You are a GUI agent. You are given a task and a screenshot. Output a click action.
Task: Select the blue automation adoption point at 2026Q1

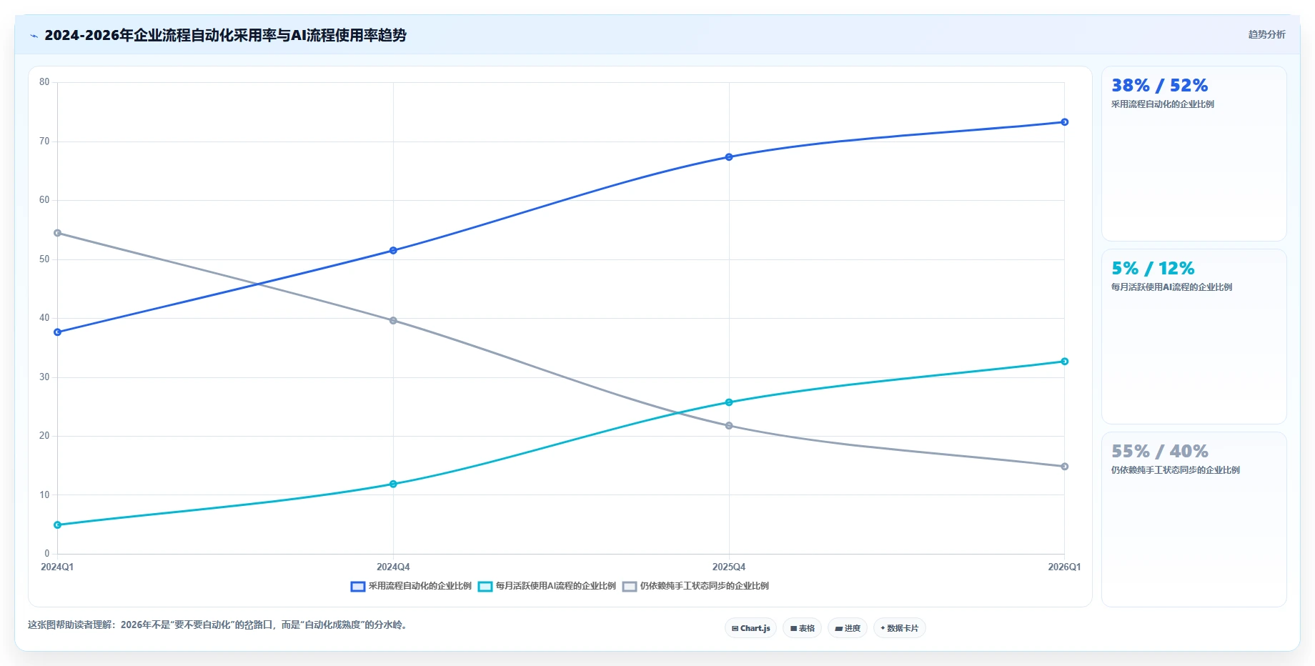(1064, 122)
